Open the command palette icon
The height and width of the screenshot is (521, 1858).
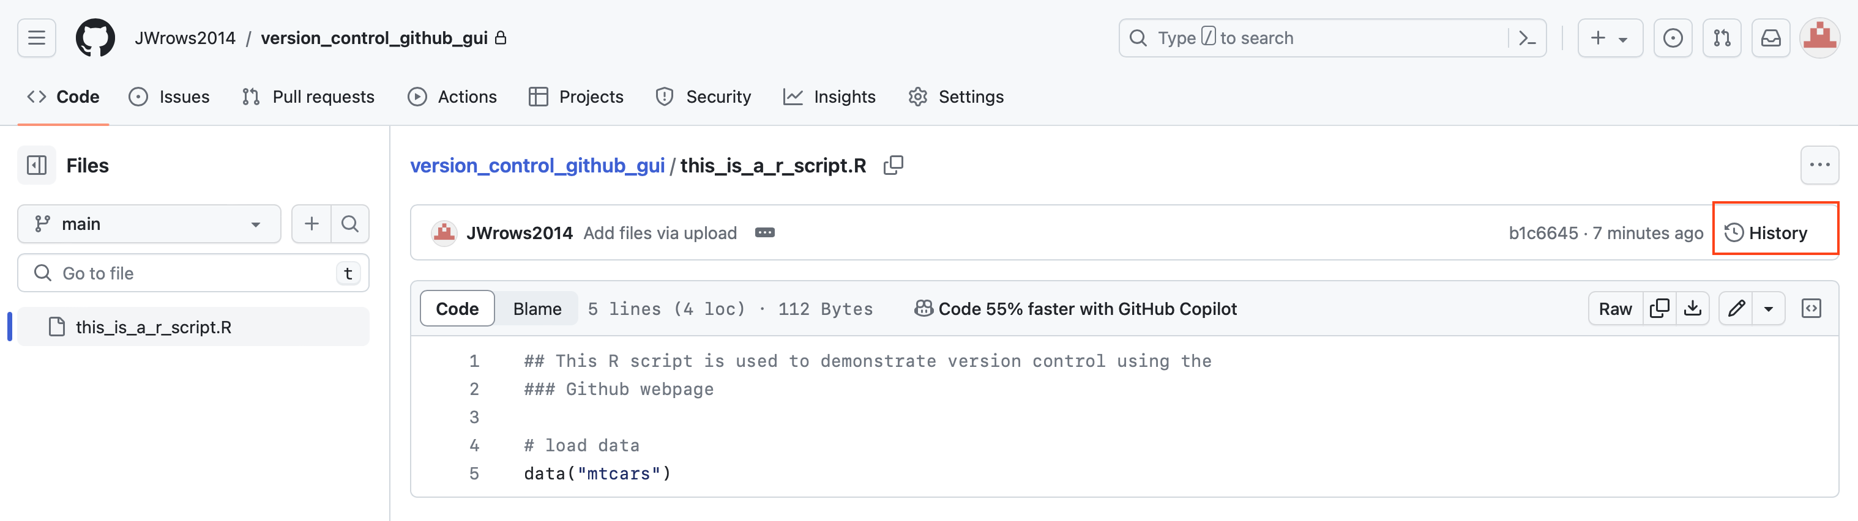pyautogui.click(x=1526, y=38)
